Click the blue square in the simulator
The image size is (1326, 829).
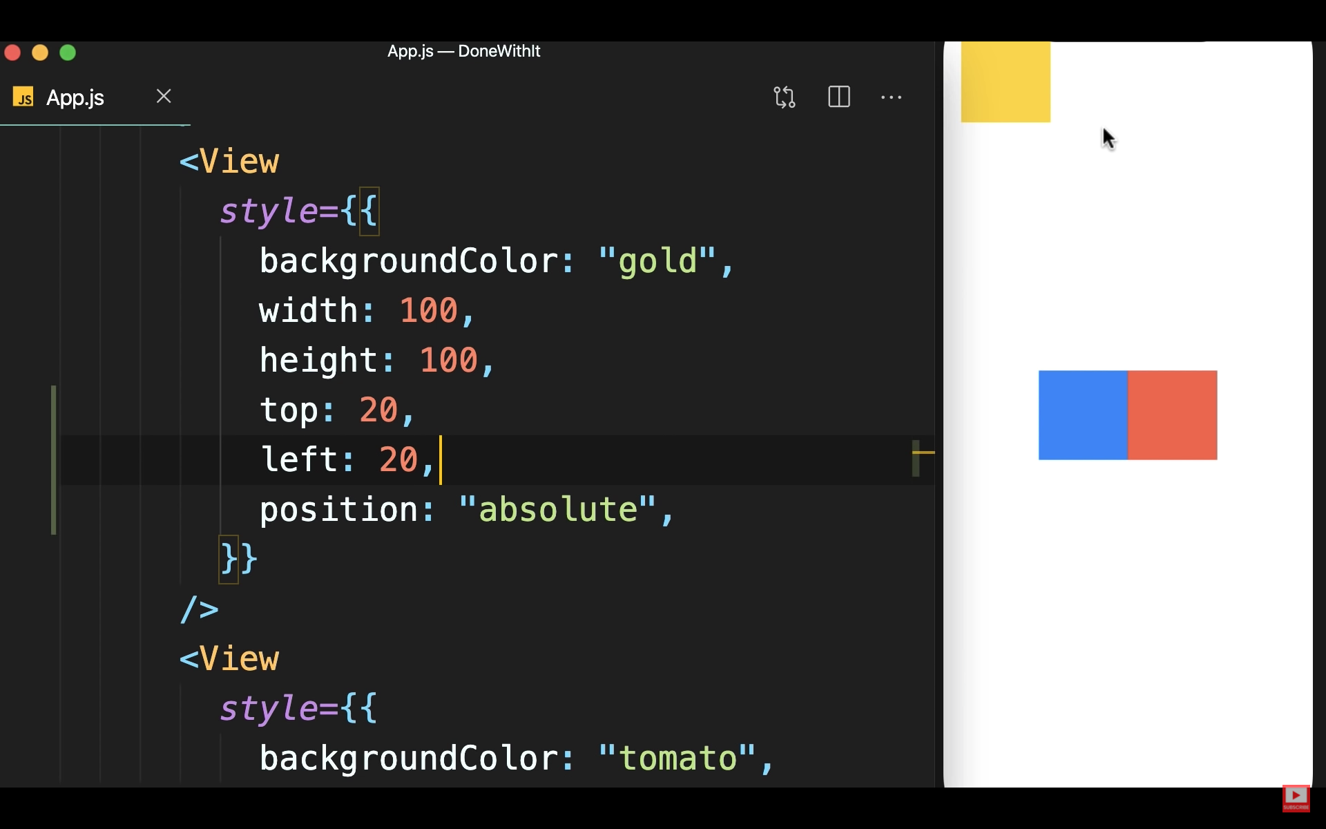coord(1083,414)
